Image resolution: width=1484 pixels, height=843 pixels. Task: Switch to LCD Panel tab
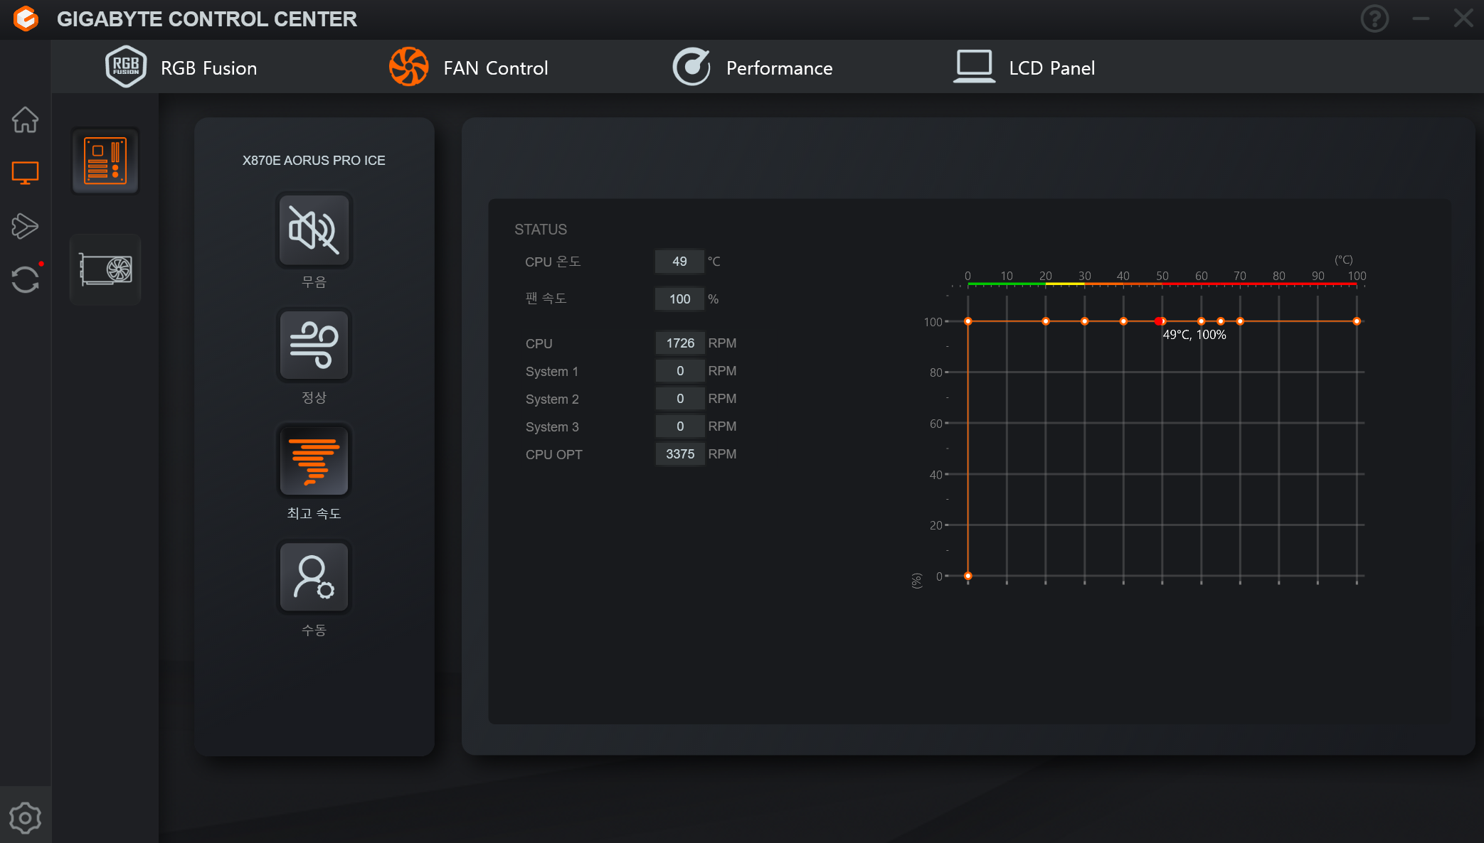click(1024, 68)
